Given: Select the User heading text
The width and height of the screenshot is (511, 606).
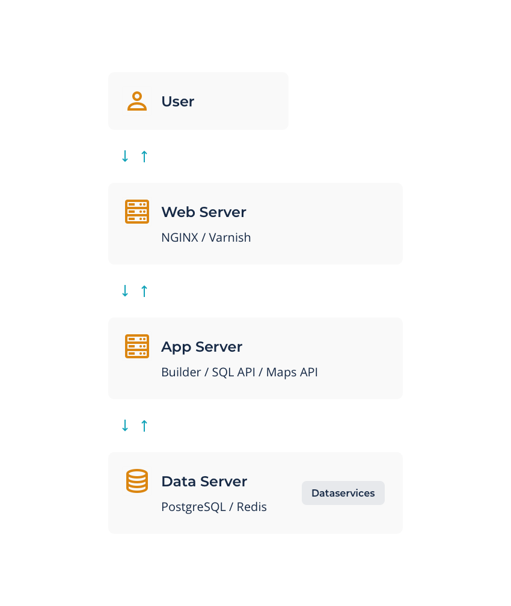Looking at the screenshot, I should 178,101.
